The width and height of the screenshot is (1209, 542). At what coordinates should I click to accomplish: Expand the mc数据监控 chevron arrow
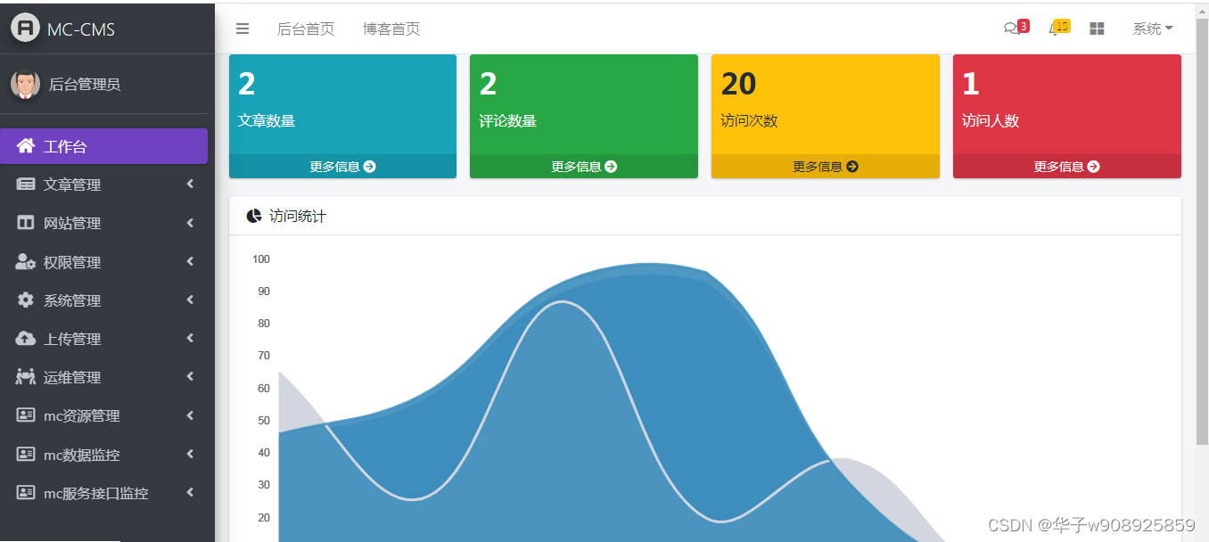pos(190,454)
